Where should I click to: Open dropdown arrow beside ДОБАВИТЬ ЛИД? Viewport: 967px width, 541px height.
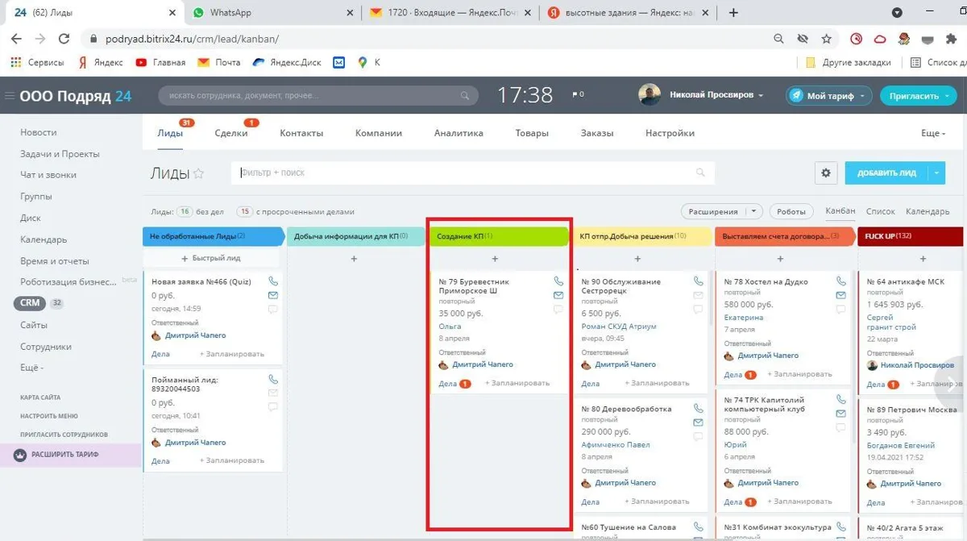pyautogui.click(x=936, y=173)
